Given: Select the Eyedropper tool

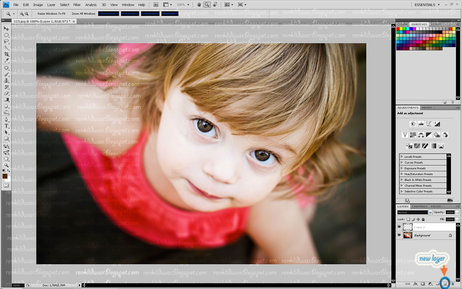Looking at the screenshot, I should tap(7, 60).
